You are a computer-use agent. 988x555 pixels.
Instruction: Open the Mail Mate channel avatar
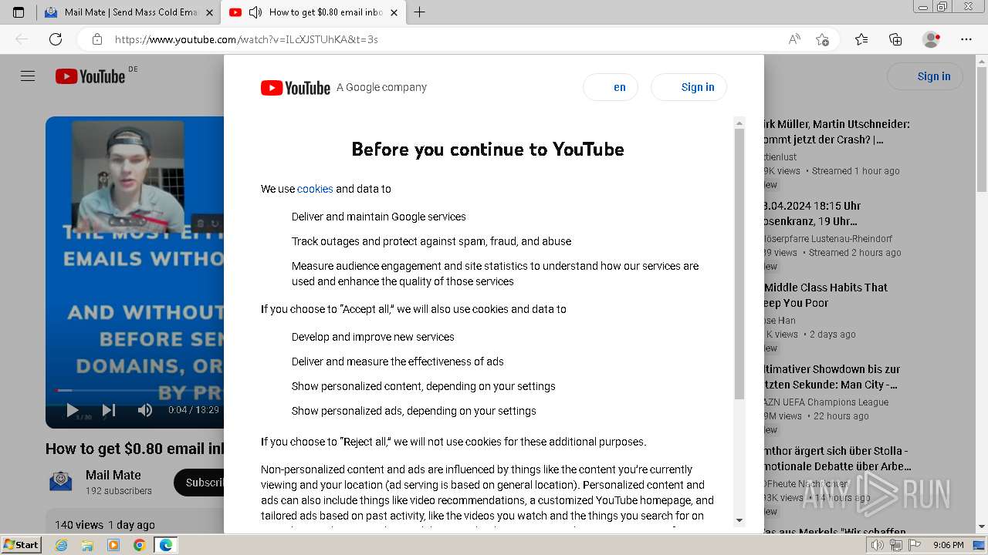61,482
